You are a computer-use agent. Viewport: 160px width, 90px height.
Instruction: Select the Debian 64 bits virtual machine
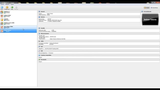coord(18,16)
